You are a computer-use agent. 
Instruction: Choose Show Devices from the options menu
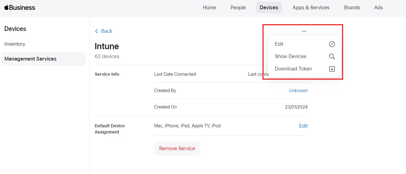[x=304, y=57]
